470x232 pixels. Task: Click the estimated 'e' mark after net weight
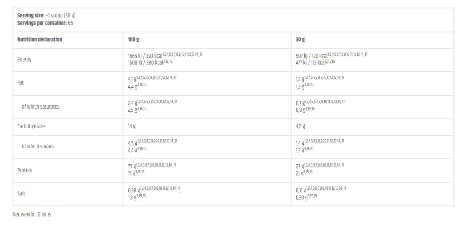click(x=49, y=215)
